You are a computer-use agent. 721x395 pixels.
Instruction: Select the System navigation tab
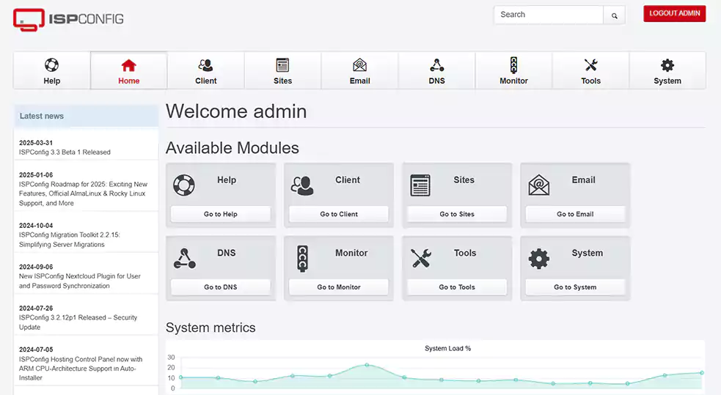(x=667, y=71)
